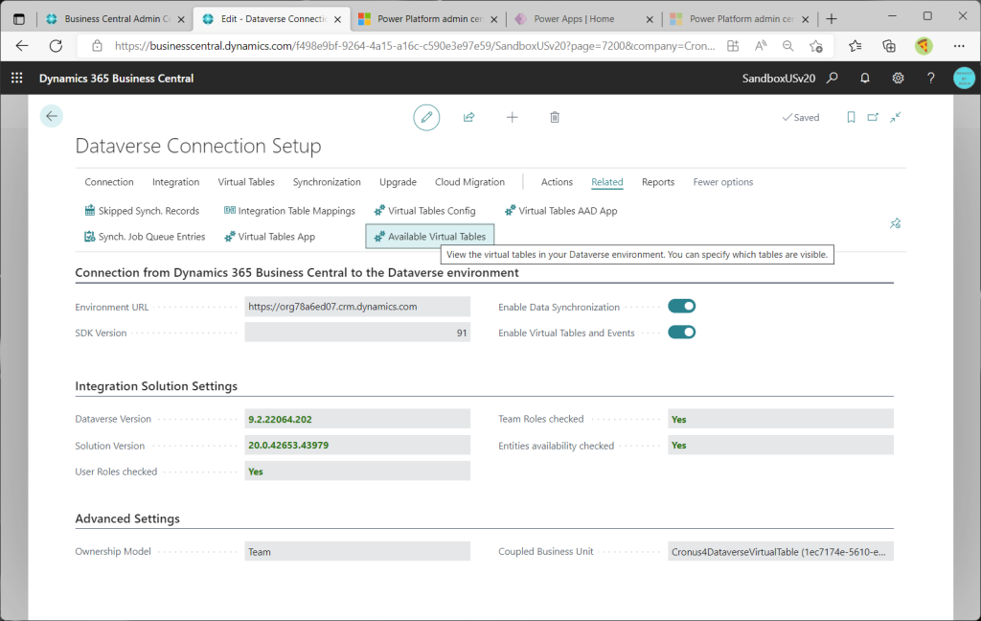981x621 pixels.
Task: Go back using the page back arrow
Action: click(x=52, y=116)
